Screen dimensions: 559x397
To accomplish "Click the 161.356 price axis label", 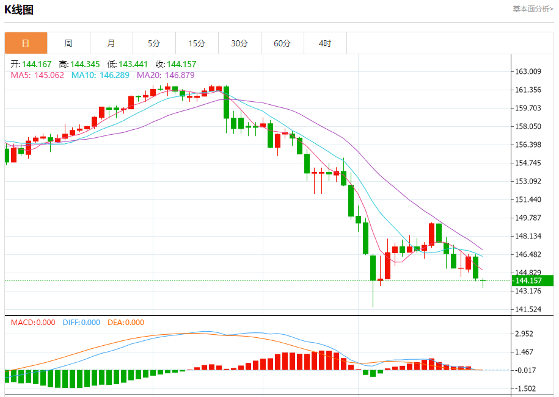I will coord(528,90).
